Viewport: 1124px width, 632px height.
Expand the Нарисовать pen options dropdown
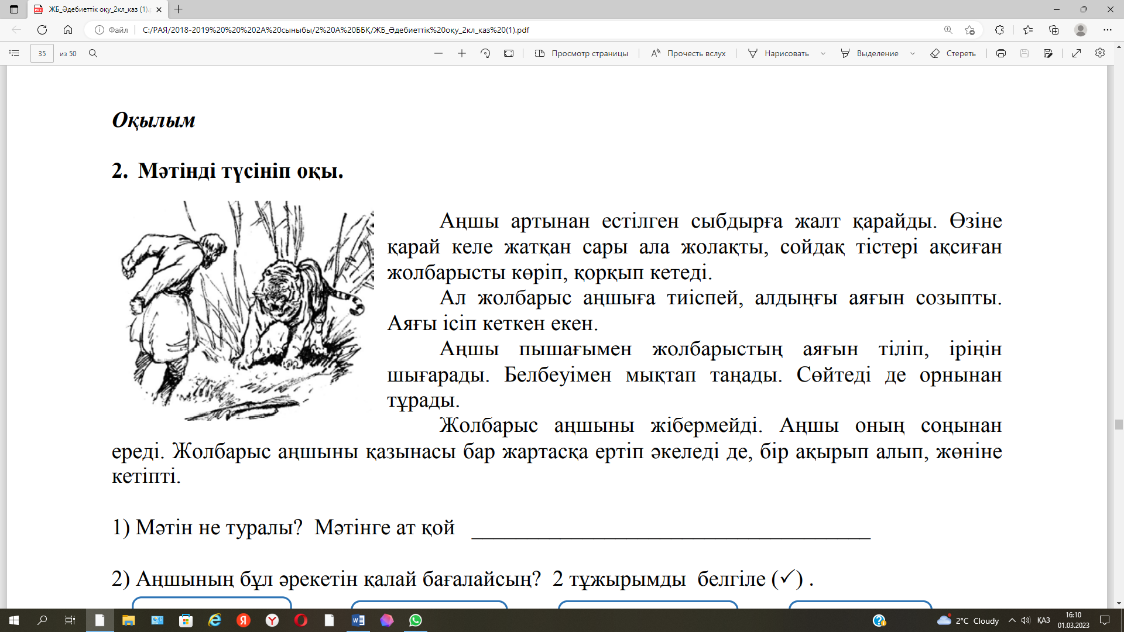(823, 53)
